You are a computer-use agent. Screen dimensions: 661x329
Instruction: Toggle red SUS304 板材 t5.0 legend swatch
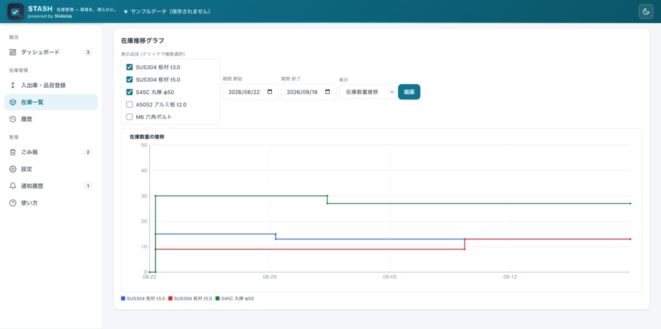(170, 298)
